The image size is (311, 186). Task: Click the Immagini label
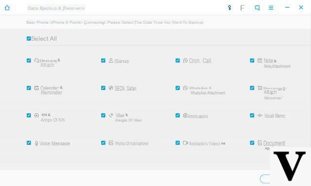pyautogui.click(x=198, y=116)
